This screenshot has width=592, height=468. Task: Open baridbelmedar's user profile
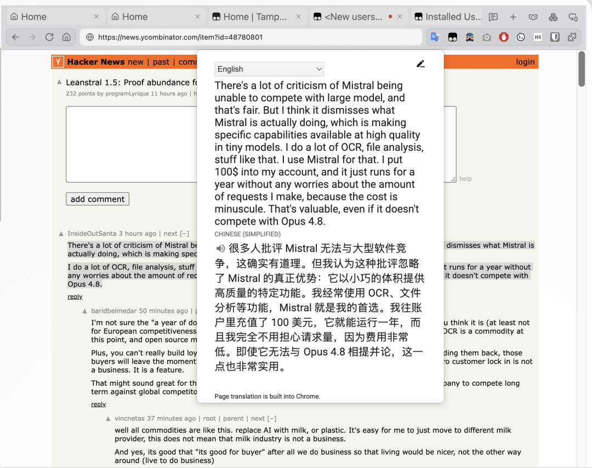(113, 311)
